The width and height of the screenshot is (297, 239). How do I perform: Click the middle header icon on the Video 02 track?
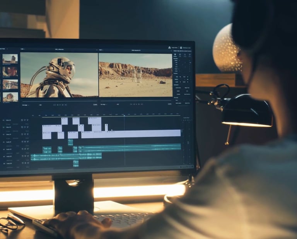(x=25, y=127)
